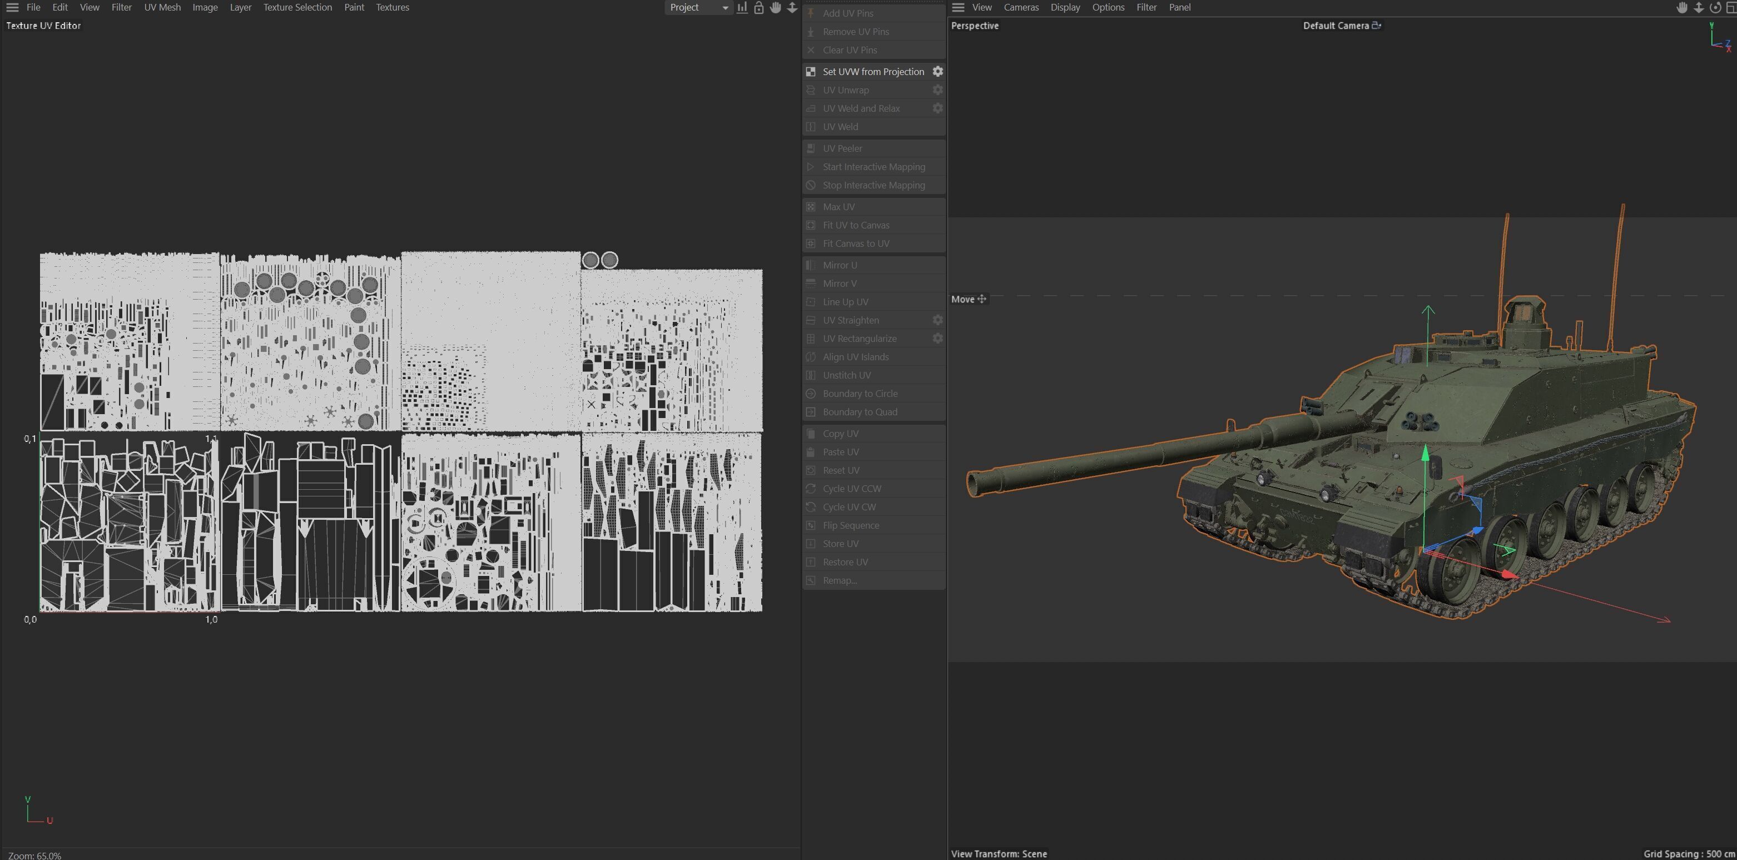Open the Project mode dropdown
The width and height of the screenshot is (1737, 860).
(698, 7)
